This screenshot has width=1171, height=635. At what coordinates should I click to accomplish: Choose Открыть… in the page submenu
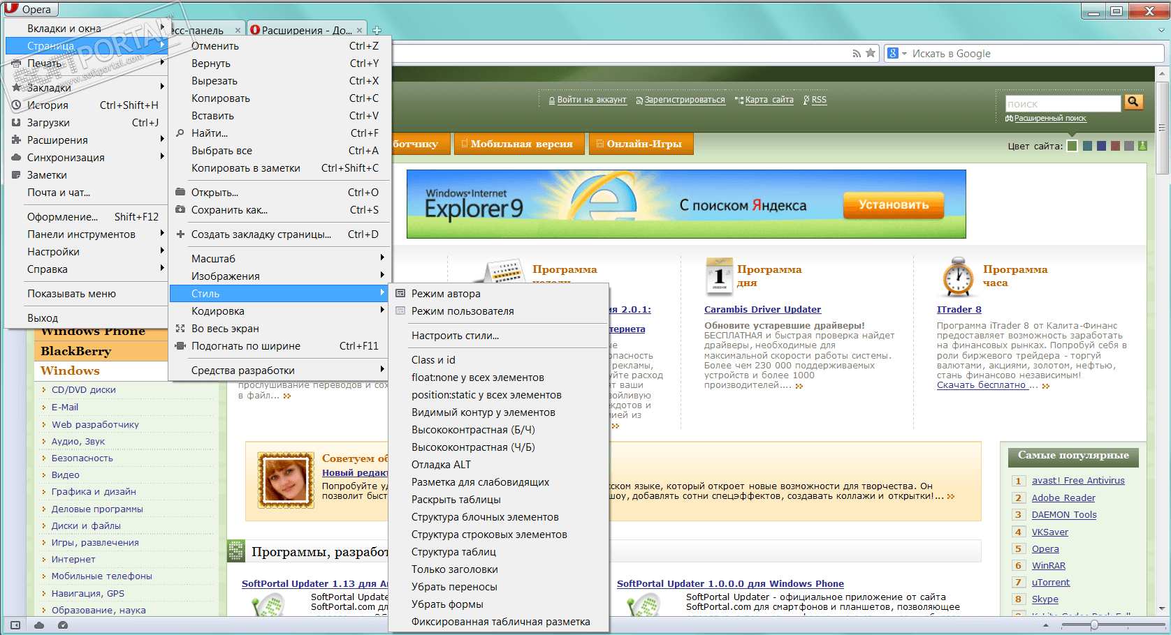[x=279, y=193]
